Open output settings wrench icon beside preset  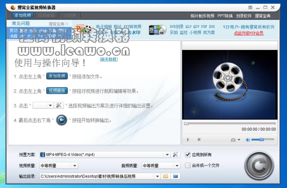175,155
